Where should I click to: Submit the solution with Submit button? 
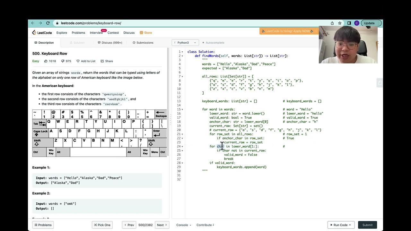click(367, 225)
